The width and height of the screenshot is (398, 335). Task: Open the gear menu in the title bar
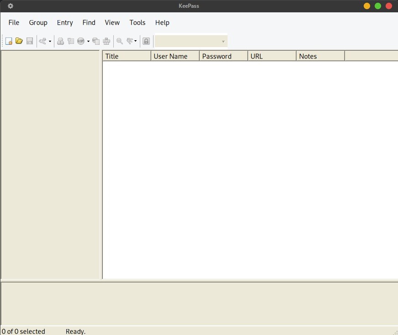(11, 6)
